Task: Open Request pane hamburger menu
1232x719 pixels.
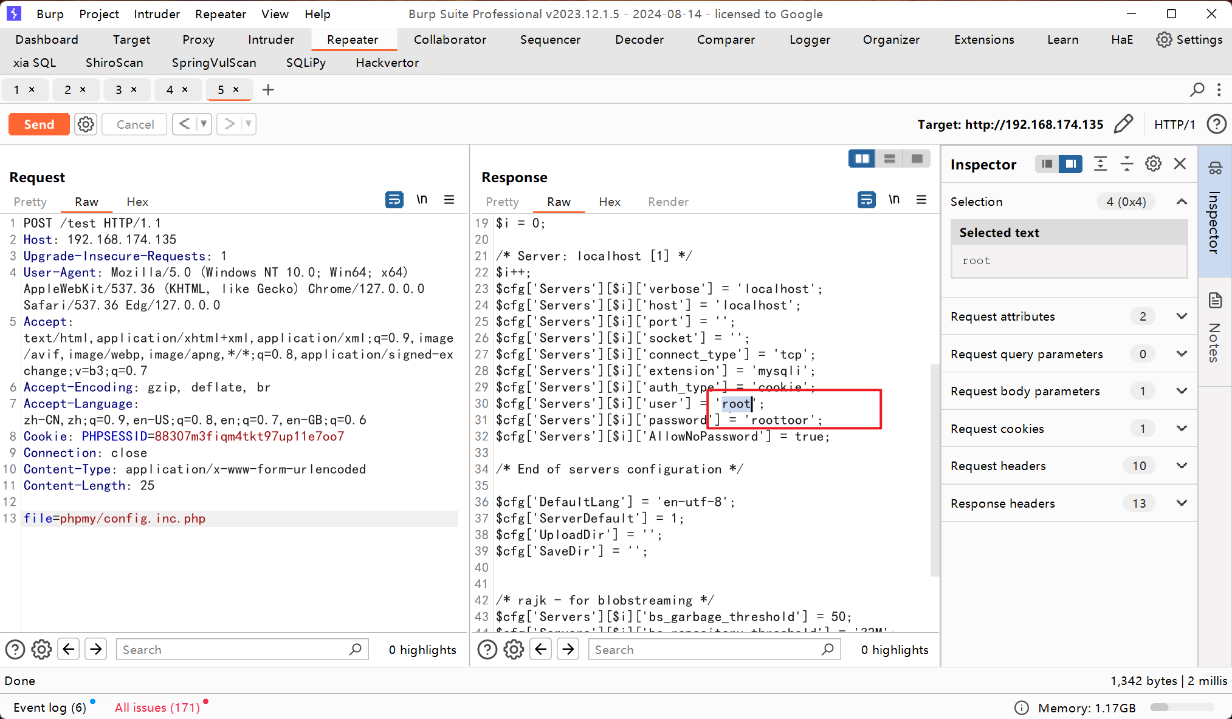Action: click(449, 199)
